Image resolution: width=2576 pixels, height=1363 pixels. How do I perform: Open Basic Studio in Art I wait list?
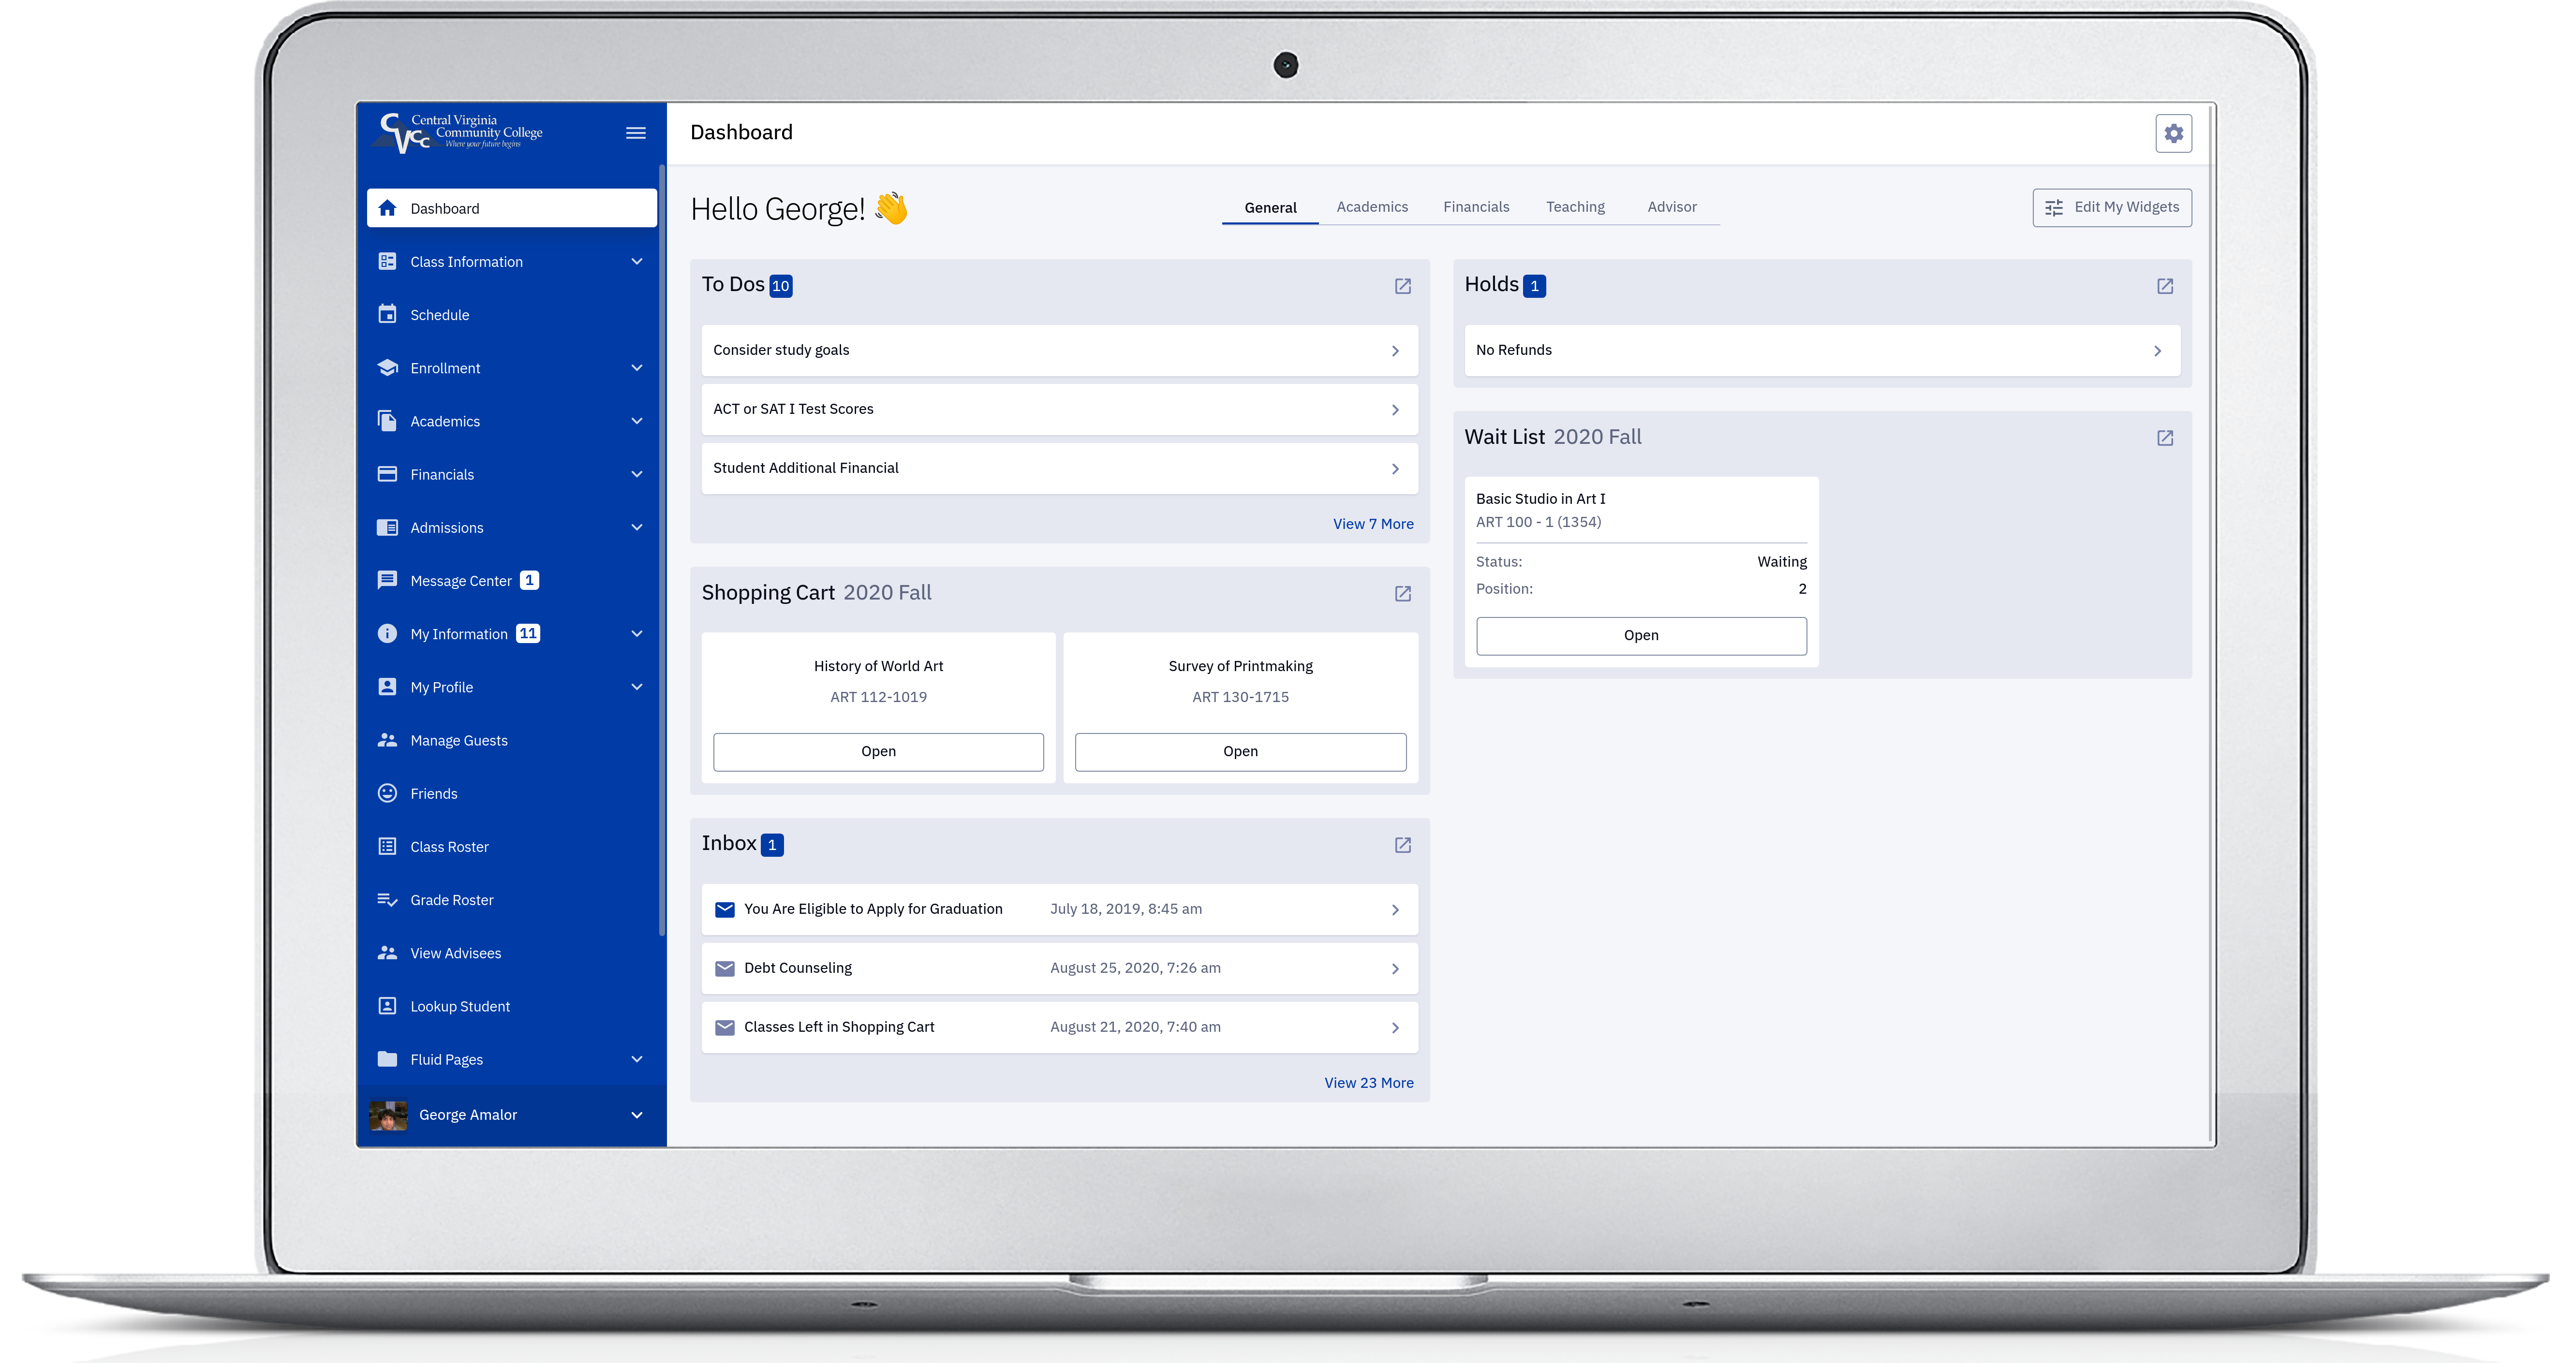[1641, 635]
